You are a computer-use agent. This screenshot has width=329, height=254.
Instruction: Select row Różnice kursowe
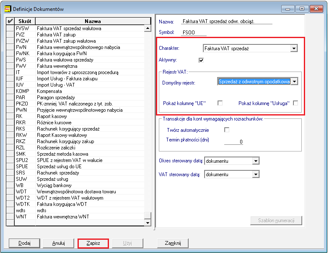pos(79,123)
